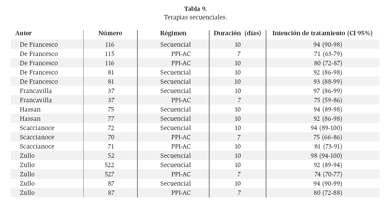Select the "Terapias secuenciales." caption text
The width and height of the screenshot is (392, 209).
(x=195, y=17)
